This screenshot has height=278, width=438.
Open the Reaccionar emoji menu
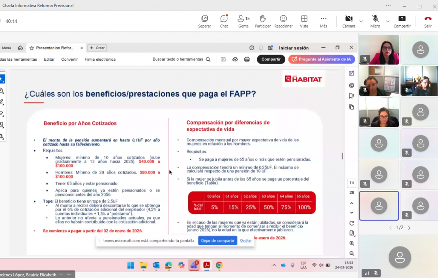pos(283,21)
